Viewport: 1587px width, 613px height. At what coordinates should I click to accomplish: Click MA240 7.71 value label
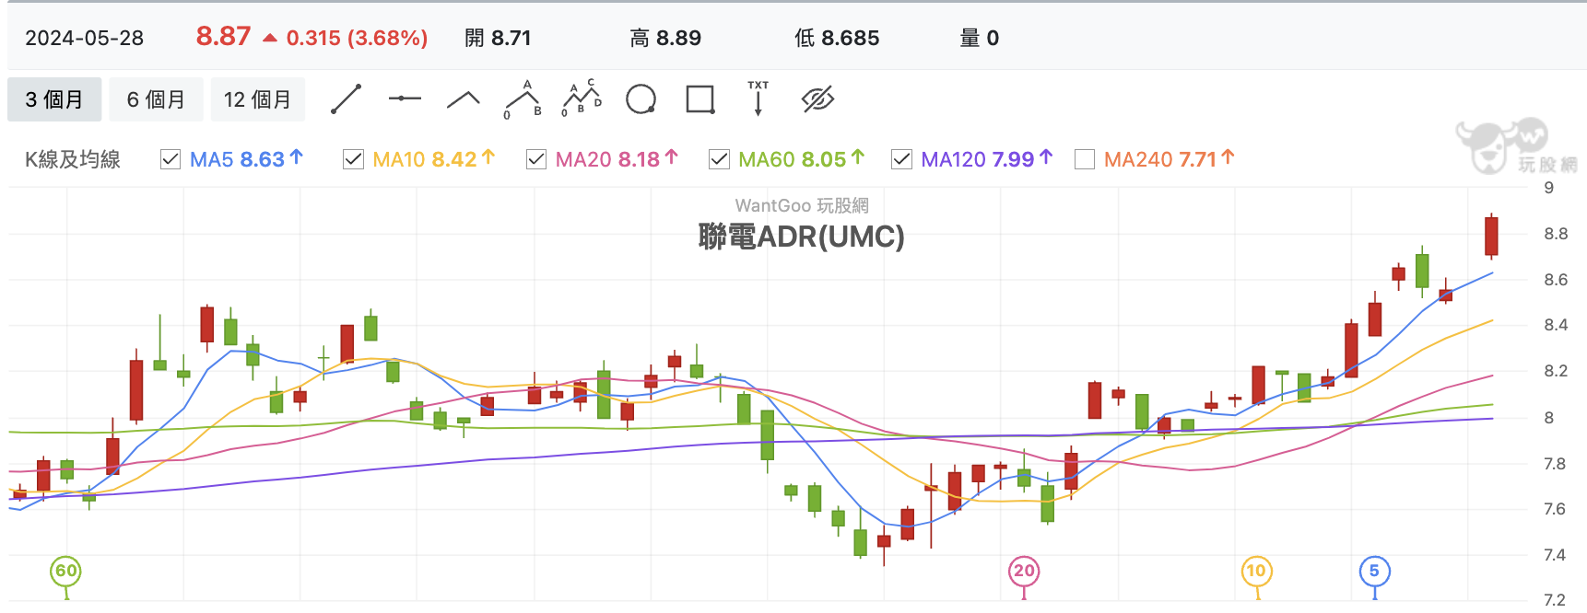(x=1169, y=159)
